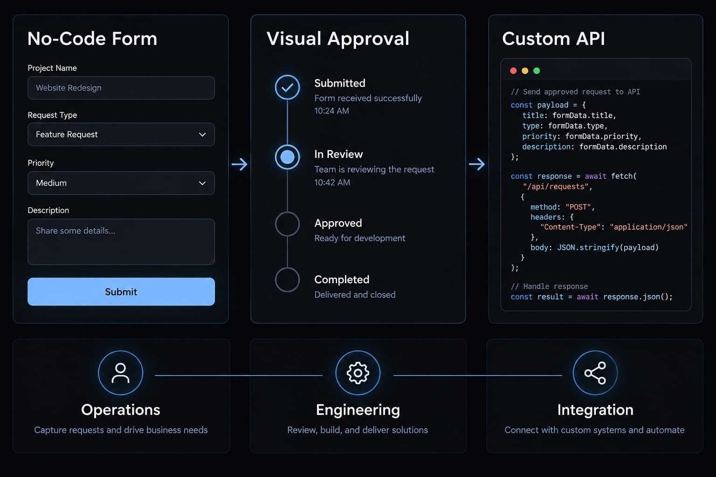Focus the Project Name input field
The image size is (716, 477).
pyautogui.click(x=121, y=88)
